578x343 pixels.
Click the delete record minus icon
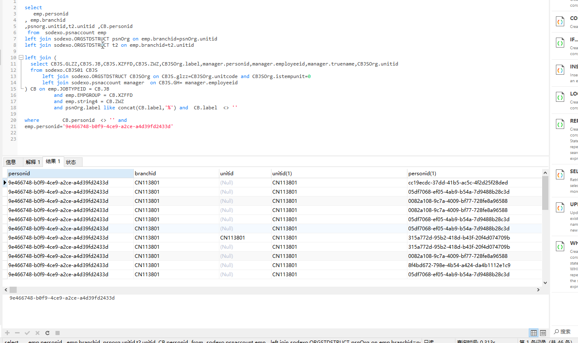pyautogui.click(x=17, y=333)
